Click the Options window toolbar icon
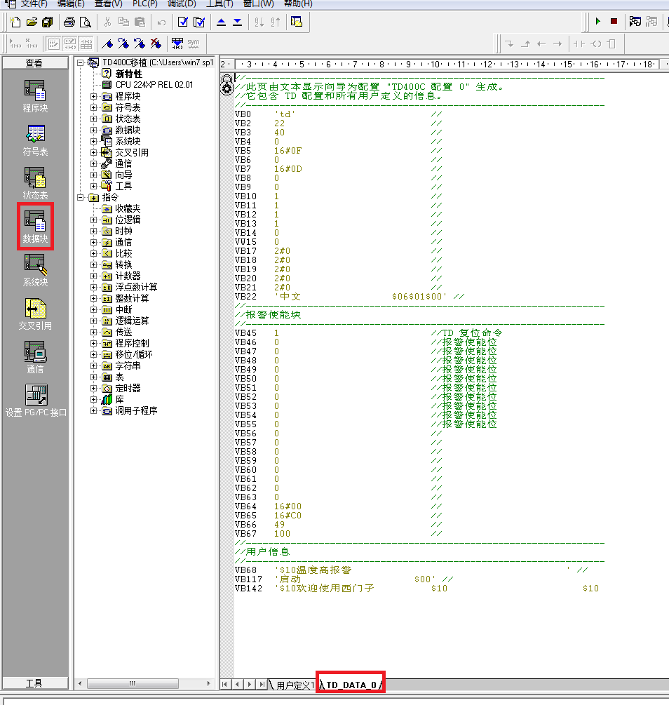 [297, 22]
